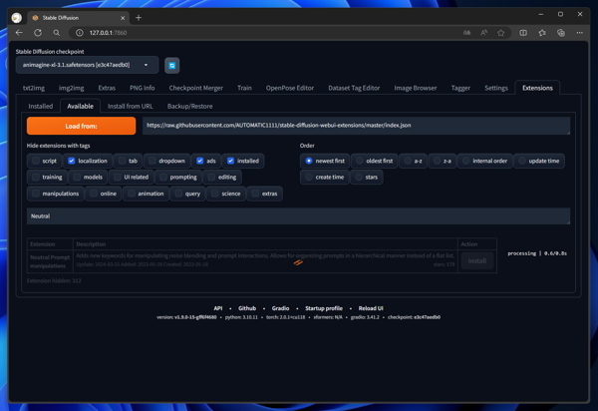The image size is (598, 411).
Task: Click the translate page icon
Action: coord(466,33)
